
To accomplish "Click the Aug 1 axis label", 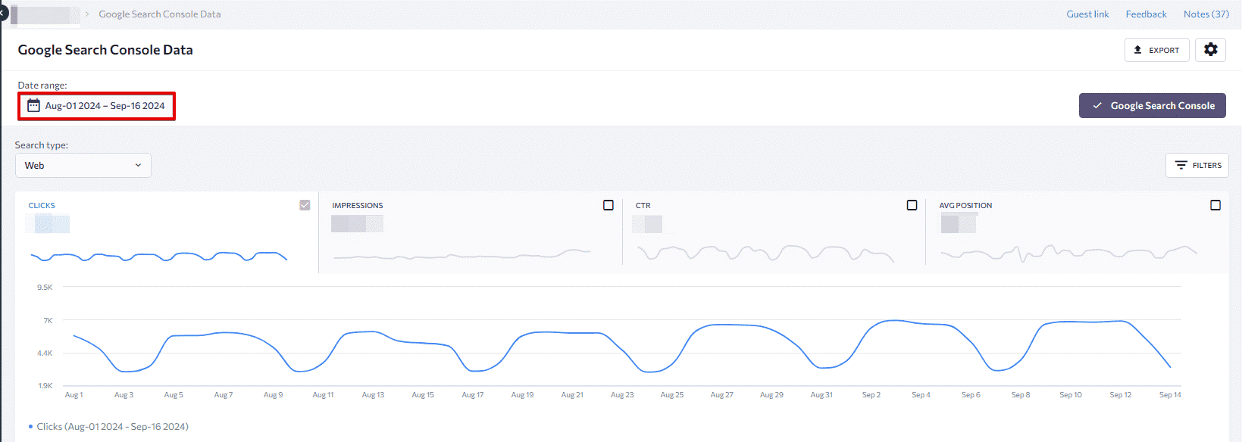I will (x=74, y=395).
